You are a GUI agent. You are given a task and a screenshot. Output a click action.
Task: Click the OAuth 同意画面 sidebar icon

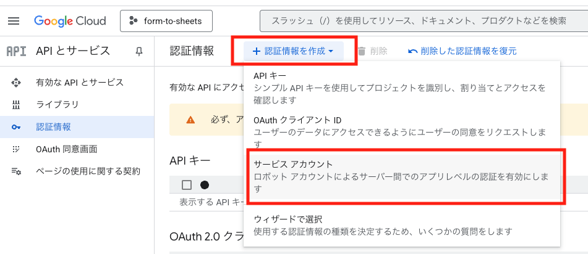click(16, 149)
